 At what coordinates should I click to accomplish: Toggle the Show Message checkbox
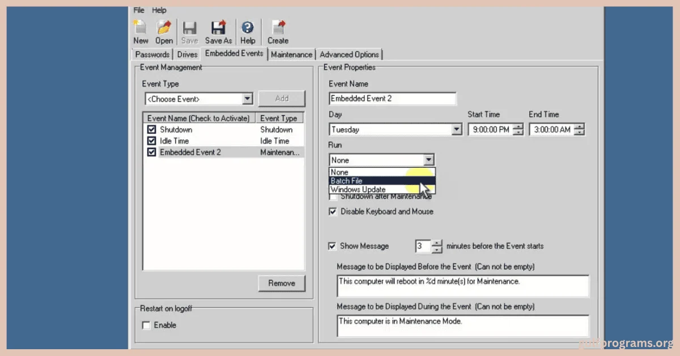point(333,246)
